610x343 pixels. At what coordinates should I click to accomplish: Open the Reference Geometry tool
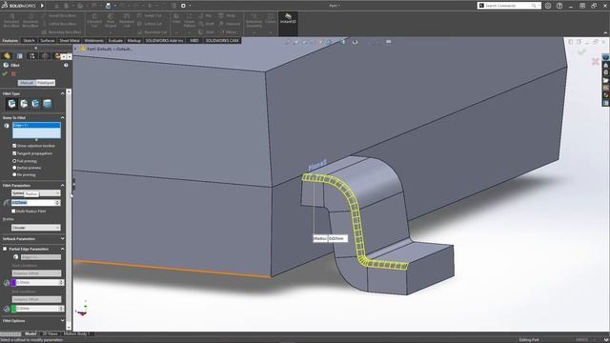254,20
